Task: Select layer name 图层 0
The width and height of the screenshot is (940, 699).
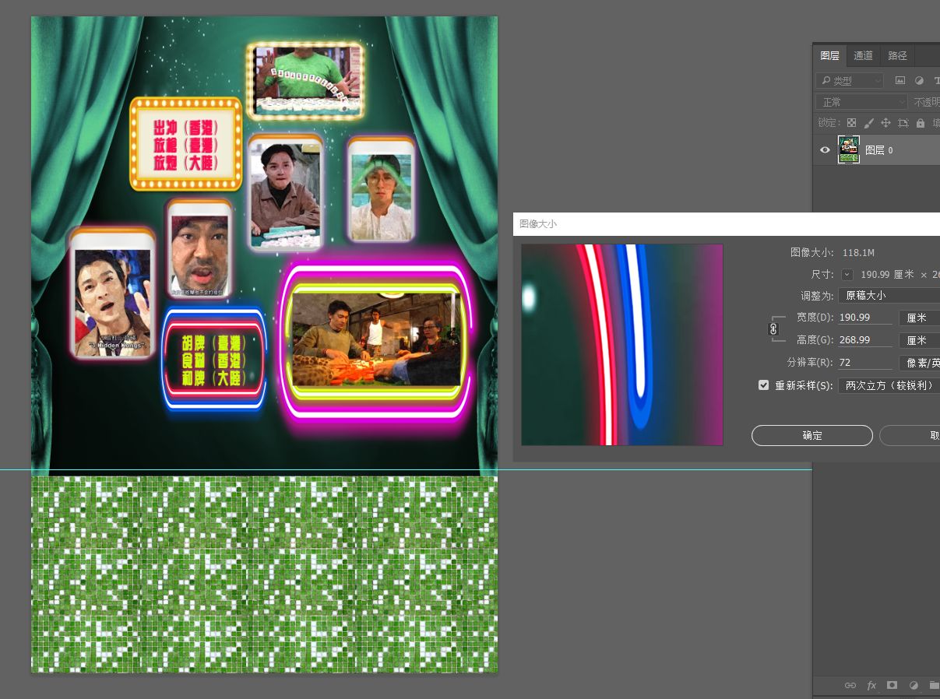Action: tap(879, 150)
